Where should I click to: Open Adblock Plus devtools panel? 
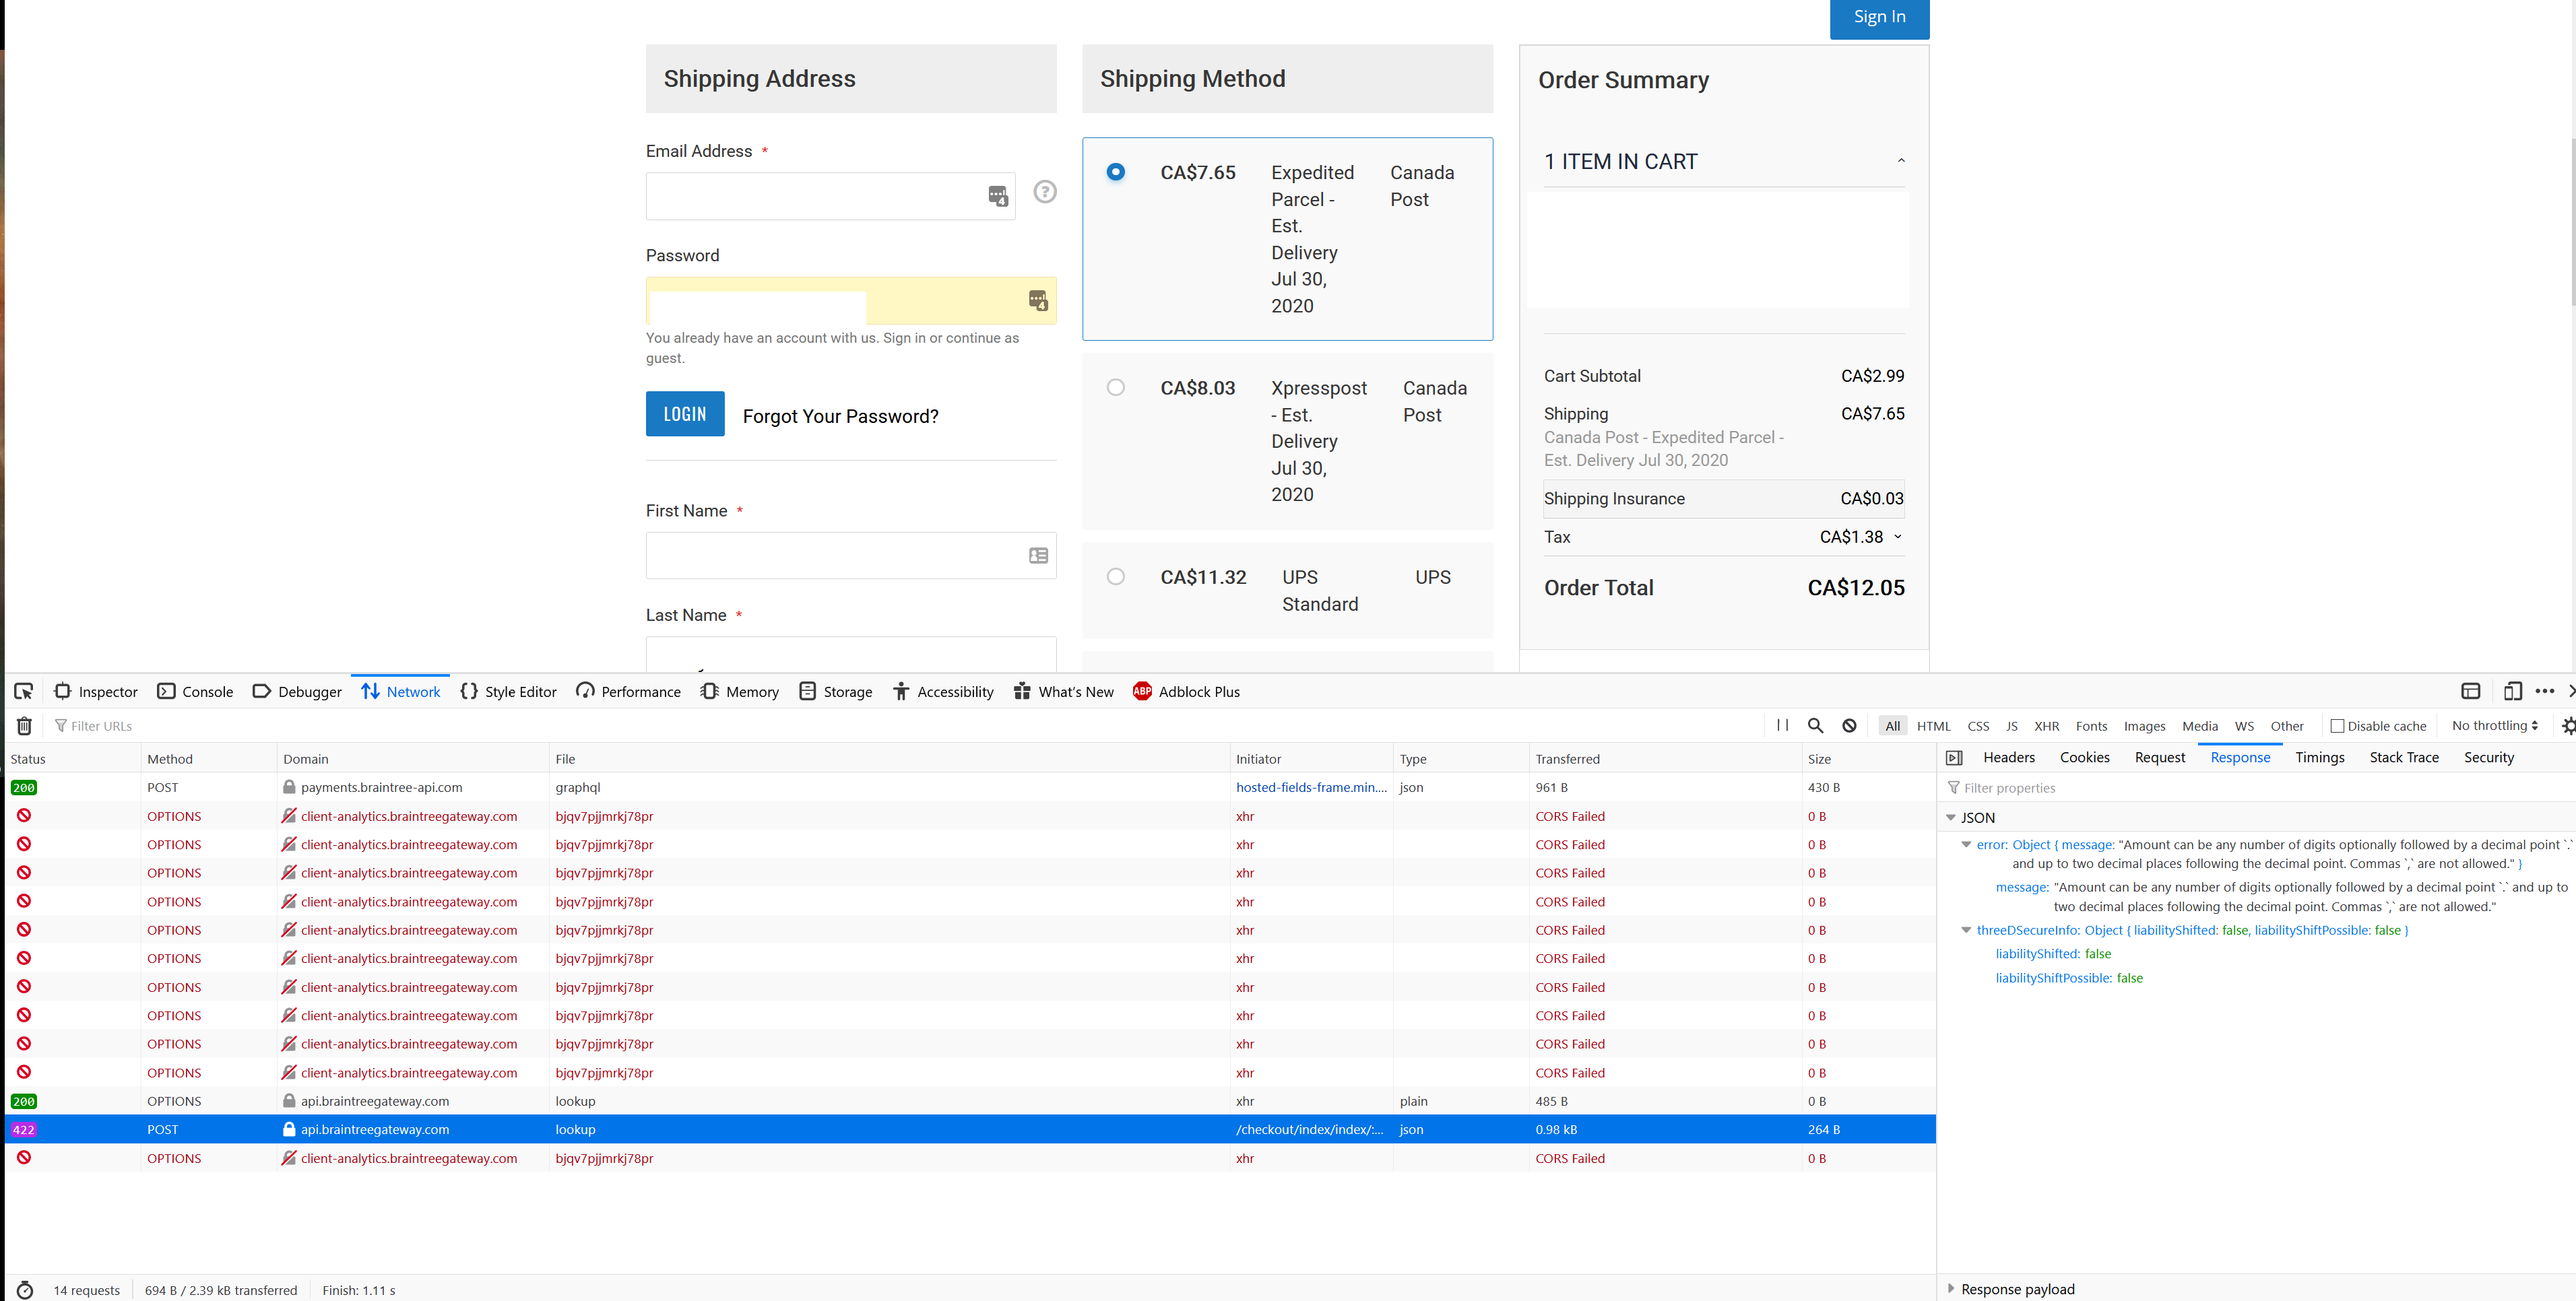coord(1186,691)
